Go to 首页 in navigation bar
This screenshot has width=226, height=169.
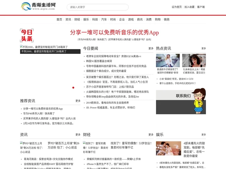pyautogui.click(x=59, y=19)
